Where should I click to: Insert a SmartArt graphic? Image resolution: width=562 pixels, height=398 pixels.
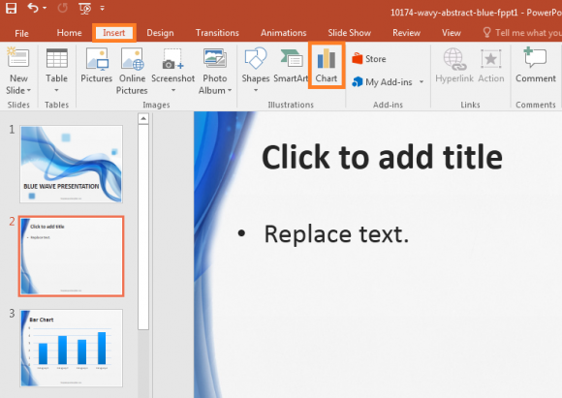pyautogui.click(x=291, y=65)
